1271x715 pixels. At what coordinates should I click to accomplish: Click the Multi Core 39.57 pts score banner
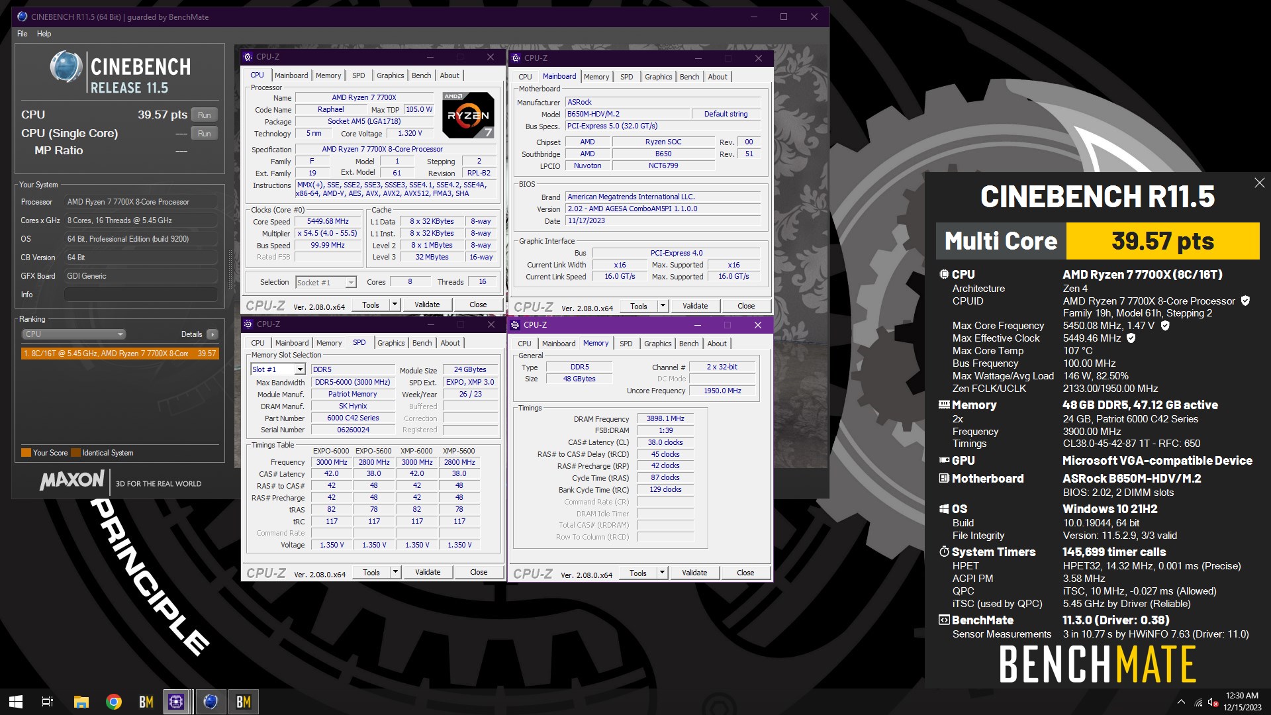(x=1098, y=241)
